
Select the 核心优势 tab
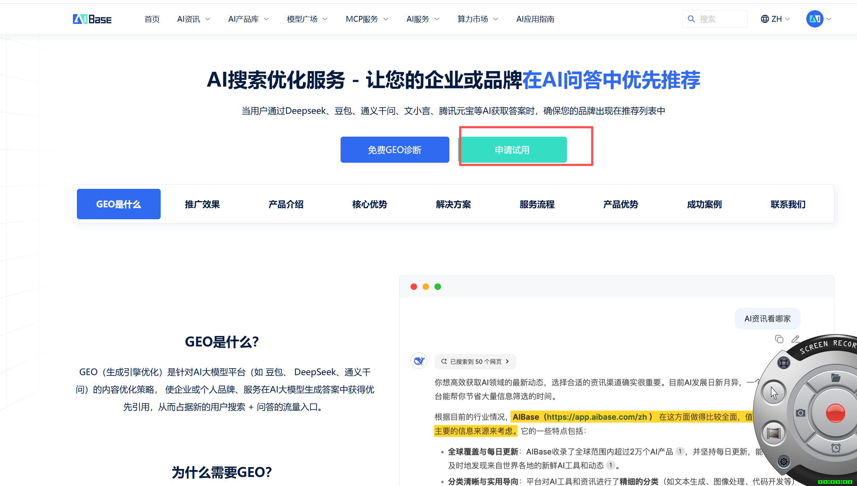coord(370,204)
